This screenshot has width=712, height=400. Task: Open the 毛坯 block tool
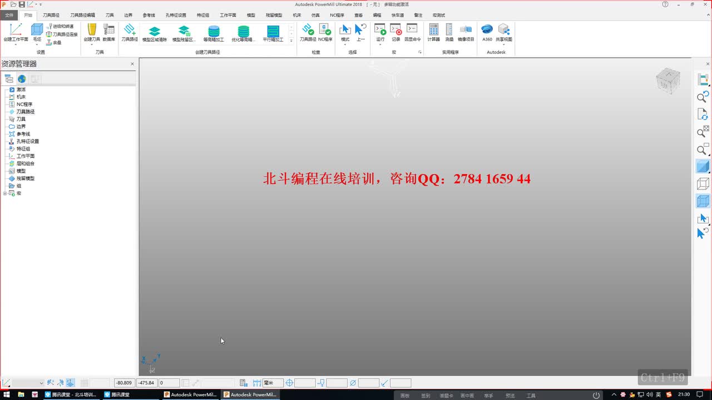(x=37, y=32)
